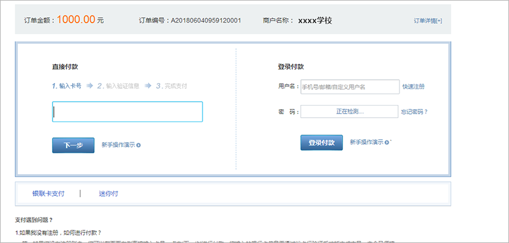Screen dimensions: 509x243
Task: Select step 3. 完成支付 label
Action: (x=171, y=86)
